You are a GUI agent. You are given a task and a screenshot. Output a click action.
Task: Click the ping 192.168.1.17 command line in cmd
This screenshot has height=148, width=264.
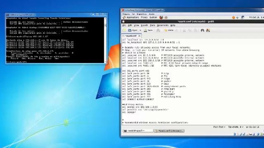(27, 37)
